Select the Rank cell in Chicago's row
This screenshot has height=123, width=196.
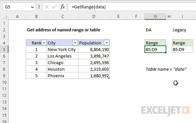pyautogui.click(x=36, y=62)
